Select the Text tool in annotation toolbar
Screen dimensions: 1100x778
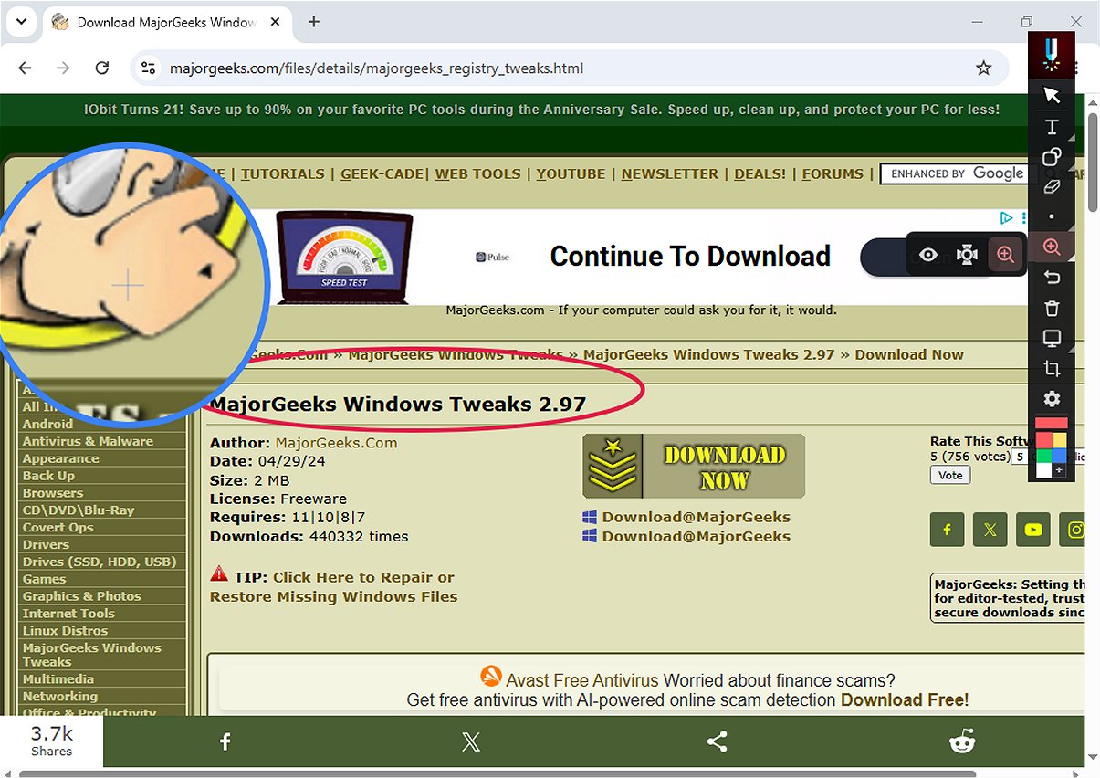point(1052,126)
